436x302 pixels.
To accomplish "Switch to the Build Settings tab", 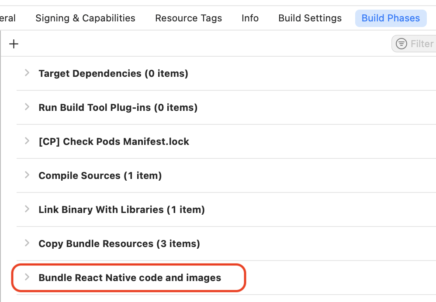I will (x=310, y=18).
